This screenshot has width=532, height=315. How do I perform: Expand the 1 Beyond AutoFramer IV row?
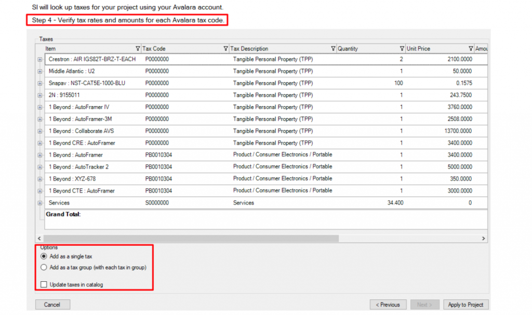pos(40,107)
